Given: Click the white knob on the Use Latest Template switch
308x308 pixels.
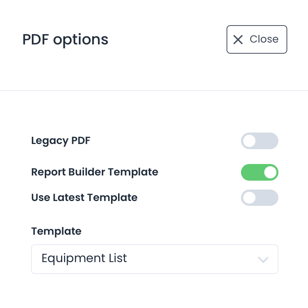Looking at the screenshot, I should point(250,198).
